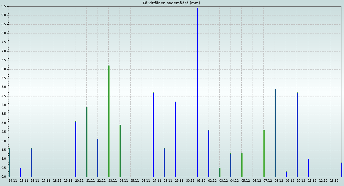Select the 7.5 y-axis value label
Screen dimensions: 344x186
pos(3,42)
